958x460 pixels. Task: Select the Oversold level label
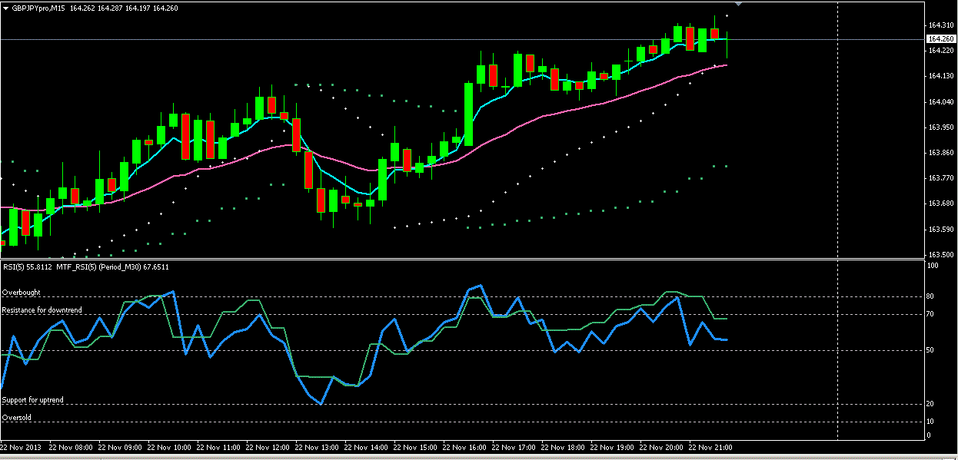pyautogui.click(x=18, y=418)
